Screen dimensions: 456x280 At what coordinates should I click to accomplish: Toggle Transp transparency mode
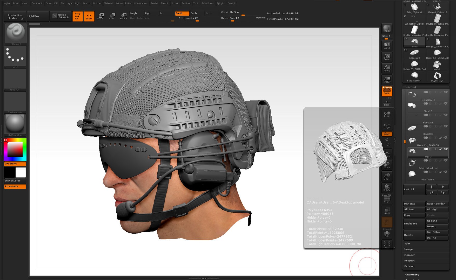click(x=387, y=211)
